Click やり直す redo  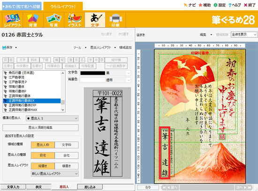(x=123, y=34)
